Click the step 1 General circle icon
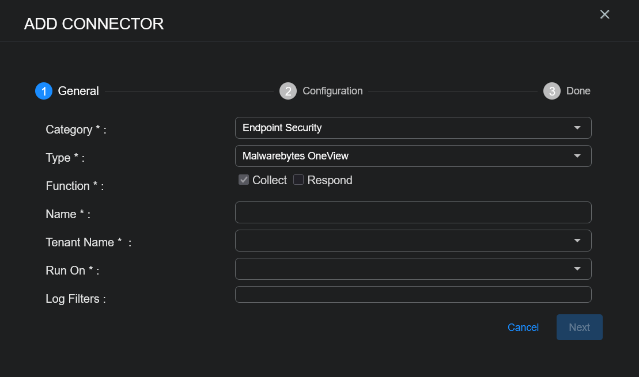 tap(44, 91)
